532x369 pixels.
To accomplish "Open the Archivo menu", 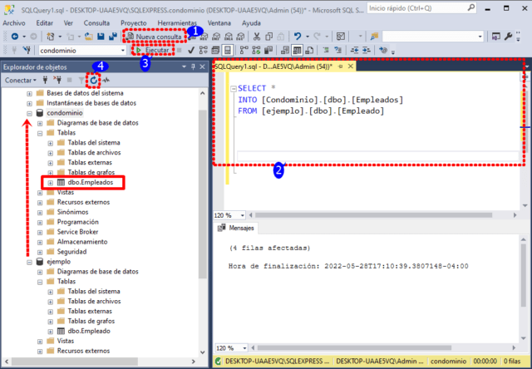I will [x=14, y=23].
